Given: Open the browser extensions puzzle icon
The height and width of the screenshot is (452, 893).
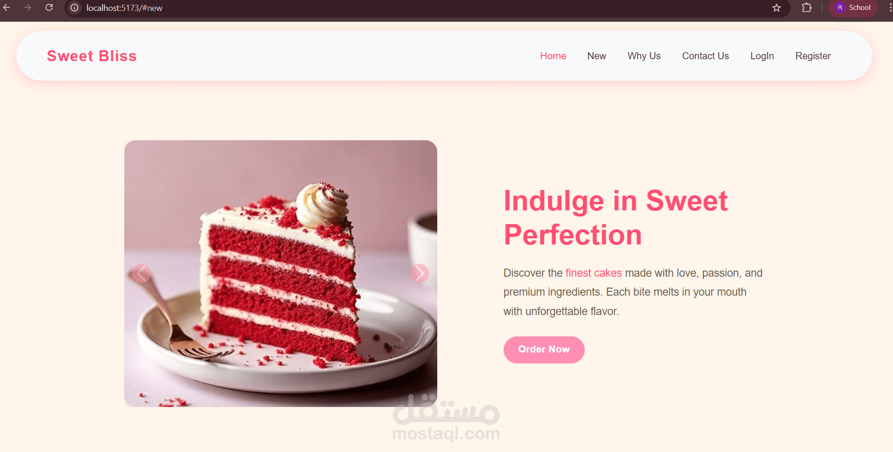Looking at the screenshot, I should [x=807, y=8].
